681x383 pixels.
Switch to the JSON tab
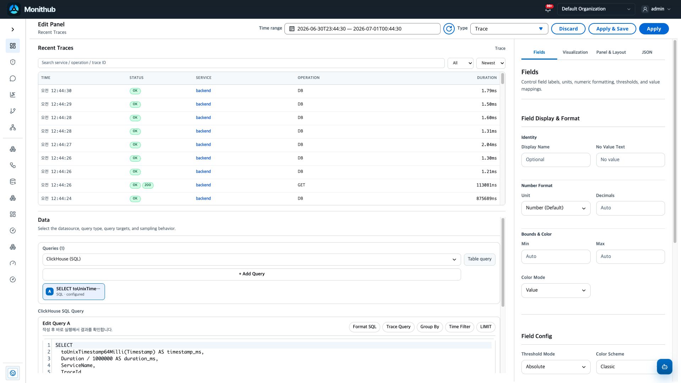pos(647,52)
